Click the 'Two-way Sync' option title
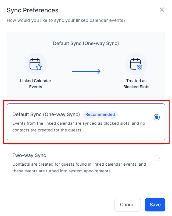 29,155
